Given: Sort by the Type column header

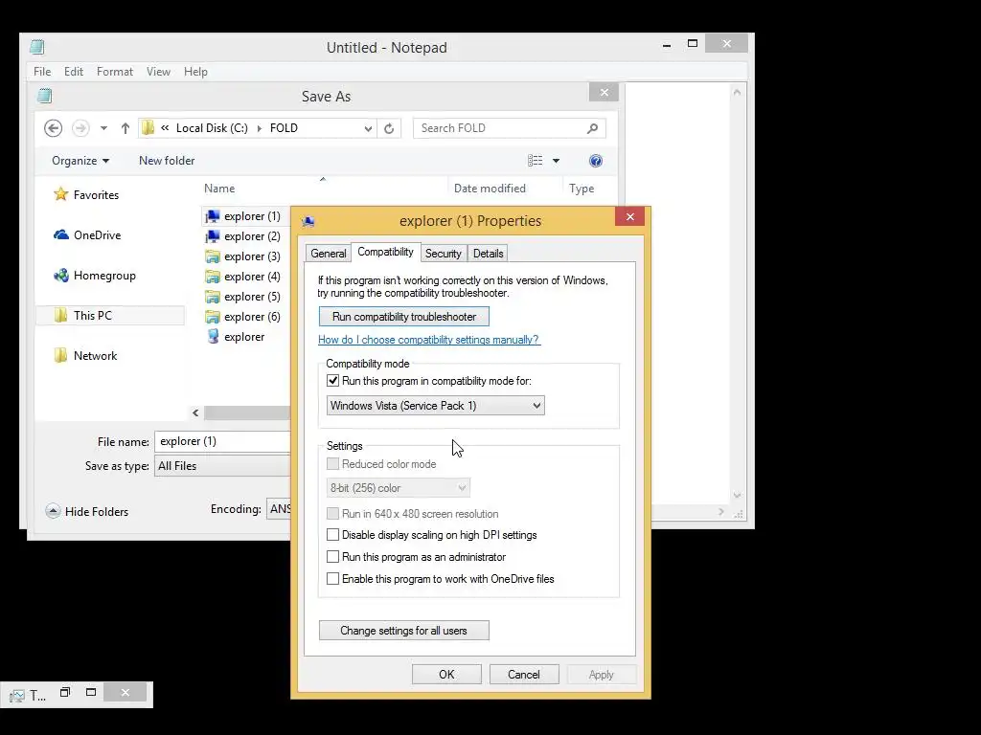Looking at the screenshot, I should [582, 189].
